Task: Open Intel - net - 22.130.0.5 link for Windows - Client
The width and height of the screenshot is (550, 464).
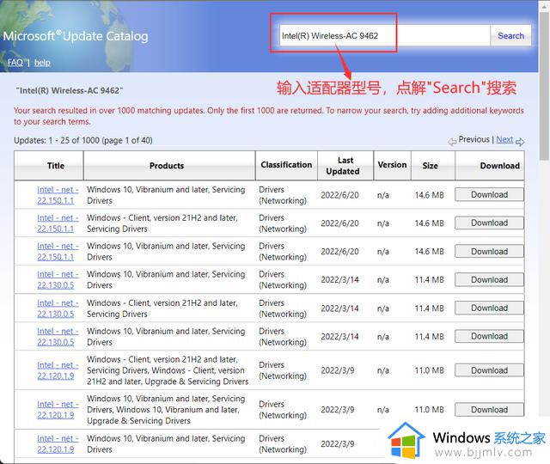Action: (x=58, y=308)
